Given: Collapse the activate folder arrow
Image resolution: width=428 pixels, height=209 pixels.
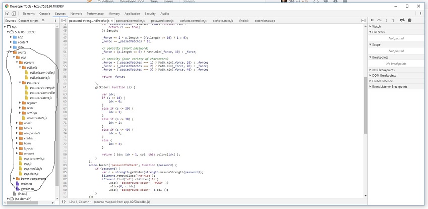Looking at the screenshot, I should pyautogui.click(x=20, y=68).
